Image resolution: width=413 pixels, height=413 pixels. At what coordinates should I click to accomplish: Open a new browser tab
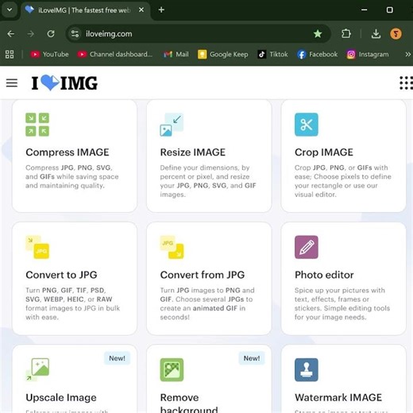pos(161,10)
